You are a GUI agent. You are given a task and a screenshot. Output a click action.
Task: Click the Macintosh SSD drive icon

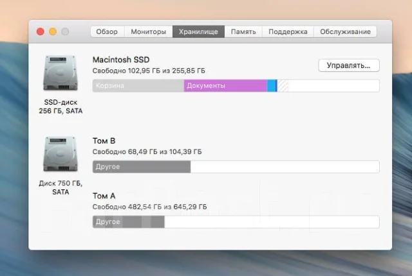[x=61, y=73]
